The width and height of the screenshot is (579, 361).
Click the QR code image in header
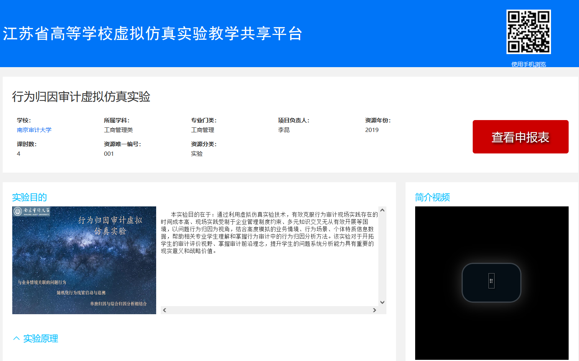[528, 32]
